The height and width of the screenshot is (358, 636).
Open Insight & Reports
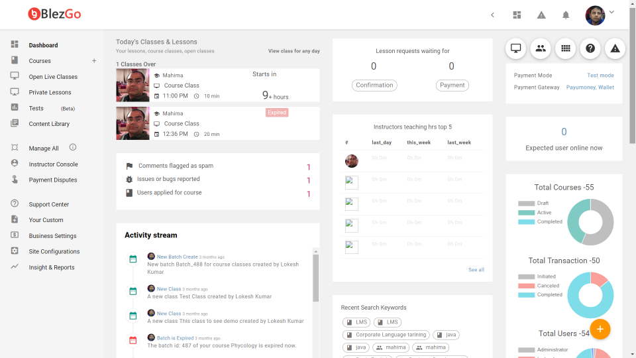(52, 267)
